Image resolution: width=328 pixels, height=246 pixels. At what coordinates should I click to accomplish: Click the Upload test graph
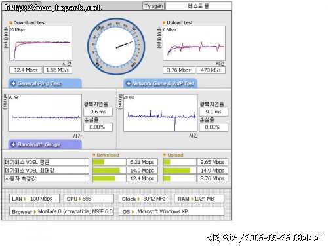[x=194, y=43]
